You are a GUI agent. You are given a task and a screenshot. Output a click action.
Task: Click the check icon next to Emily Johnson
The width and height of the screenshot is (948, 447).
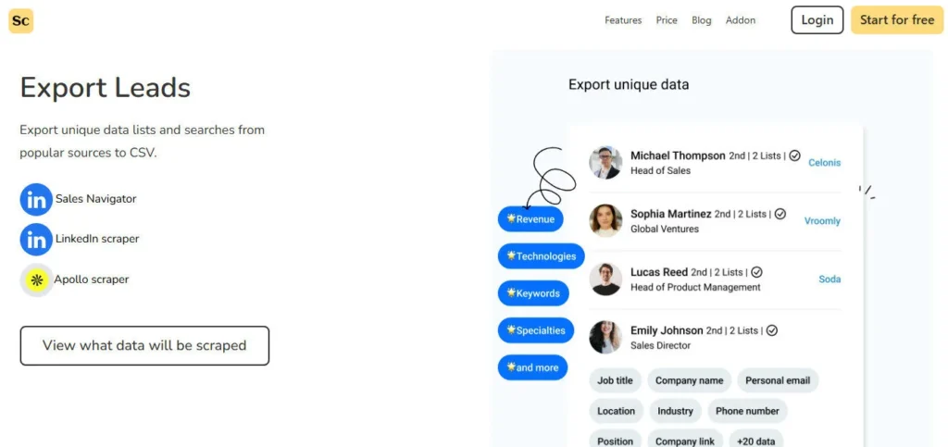pos(771,330)
